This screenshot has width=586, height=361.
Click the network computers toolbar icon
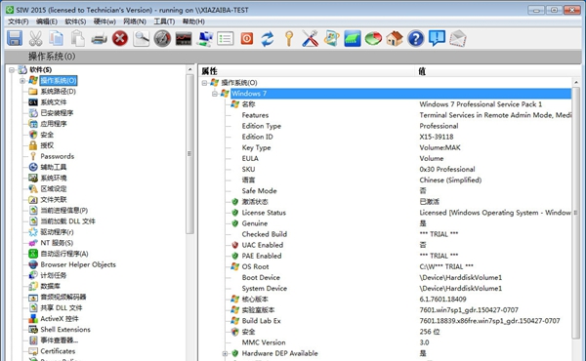pos(204,38)
